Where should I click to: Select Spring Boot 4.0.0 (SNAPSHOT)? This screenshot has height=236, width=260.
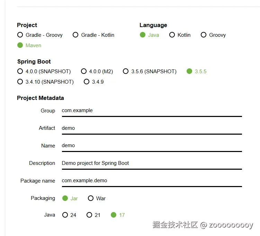[20, 71]
